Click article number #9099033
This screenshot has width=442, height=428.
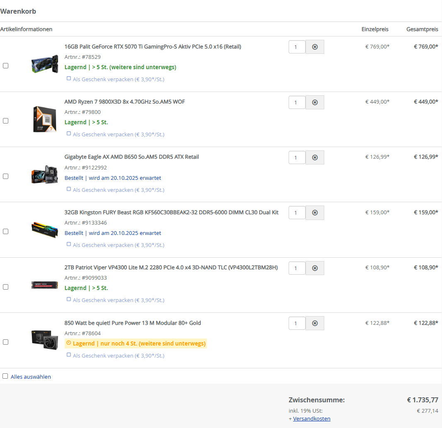[x=95, y=278]
